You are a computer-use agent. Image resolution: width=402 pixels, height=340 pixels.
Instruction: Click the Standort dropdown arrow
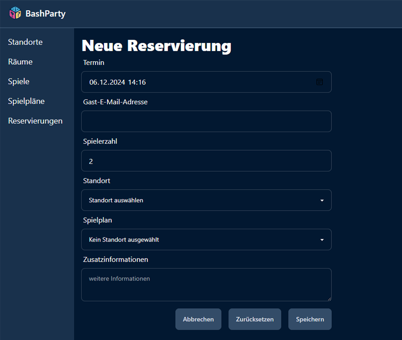tap(322, 200)
